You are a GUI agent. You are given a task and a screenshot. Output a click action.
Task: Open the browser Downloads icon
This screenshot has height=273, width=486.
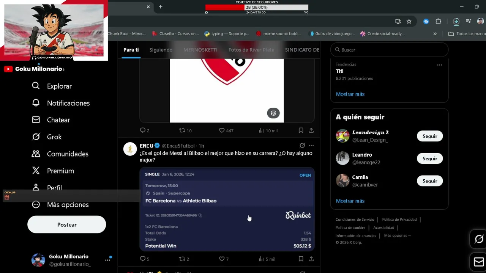[x=456, y=22]
